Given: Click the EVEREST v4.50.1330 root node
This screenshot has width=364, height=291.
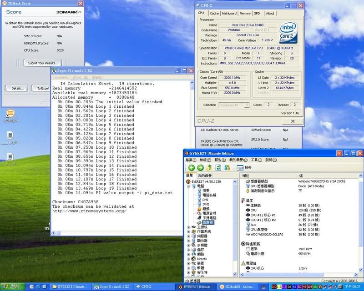Looking at the screenshot, I should pyautogui.click(x=203, y=181).
